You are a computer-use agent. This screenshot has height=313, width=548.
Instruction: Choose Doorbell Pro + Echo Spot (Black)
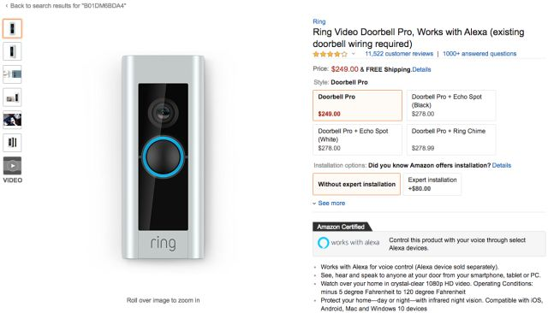click(x=451, y=105)
